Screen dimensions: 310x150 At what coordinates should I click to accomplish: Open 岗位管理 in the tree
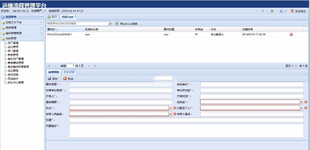click(13, 47)
